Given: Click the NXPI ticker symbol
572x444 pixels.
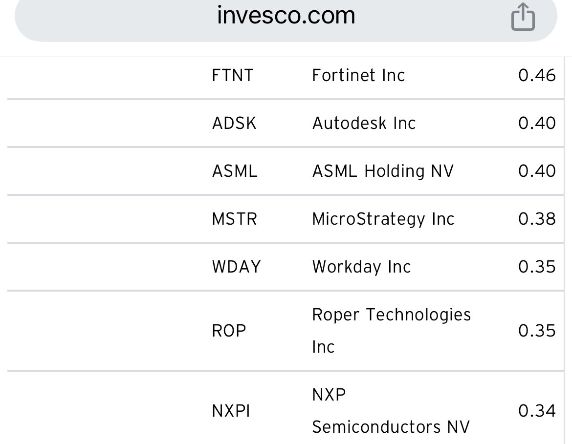Looking at the screenshot, I should coord(231,411).
